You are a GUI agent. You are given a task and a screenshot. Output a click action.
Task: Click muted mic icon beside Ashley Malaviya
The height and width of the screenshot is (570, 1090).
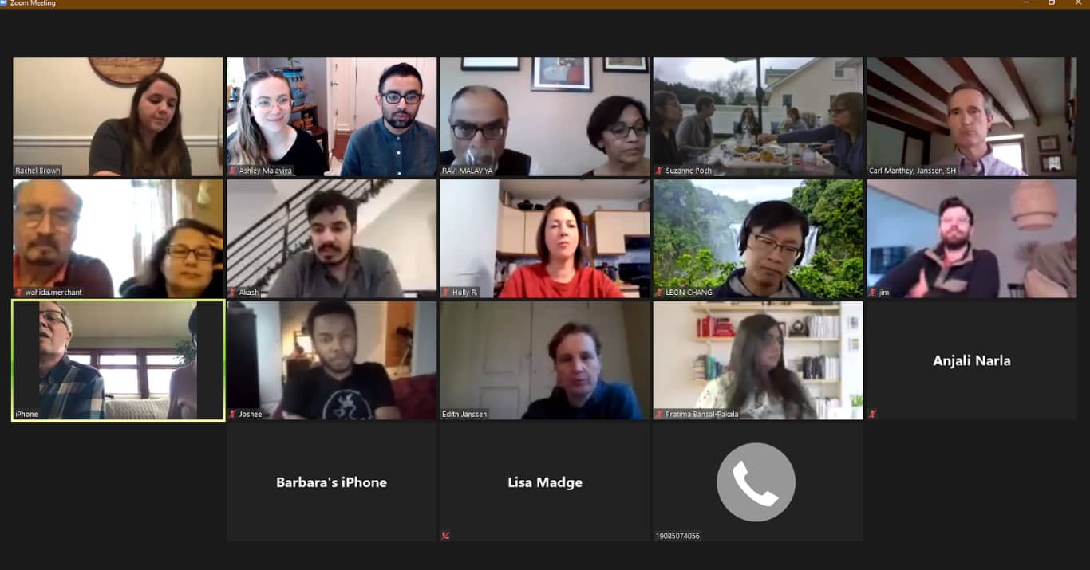[x=233, y=171]
